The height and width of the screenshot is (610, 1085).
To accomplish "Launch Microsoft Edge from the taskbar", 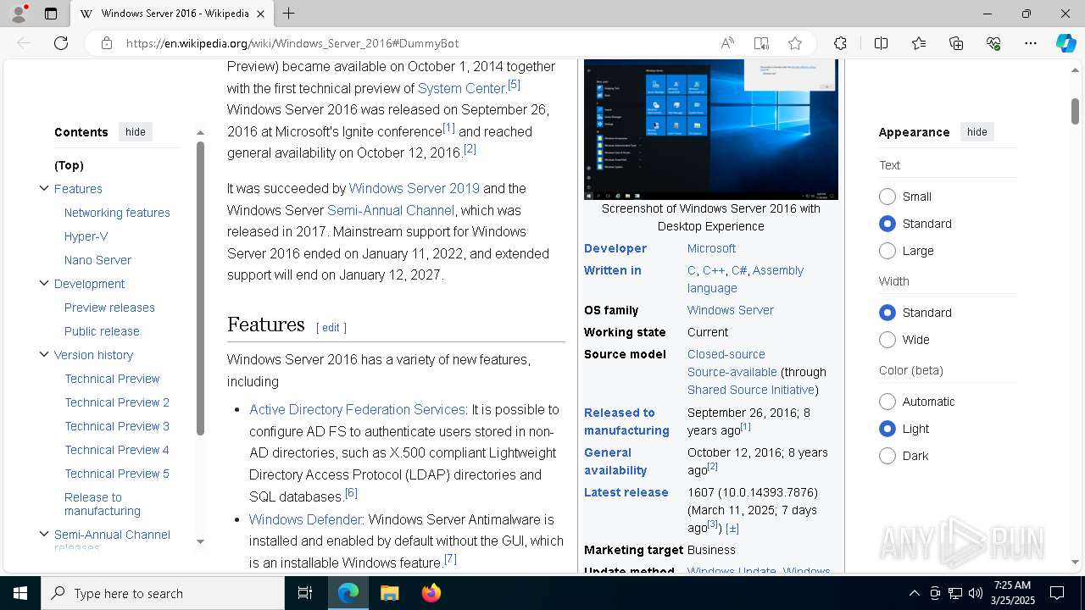I will click(348, 593).
